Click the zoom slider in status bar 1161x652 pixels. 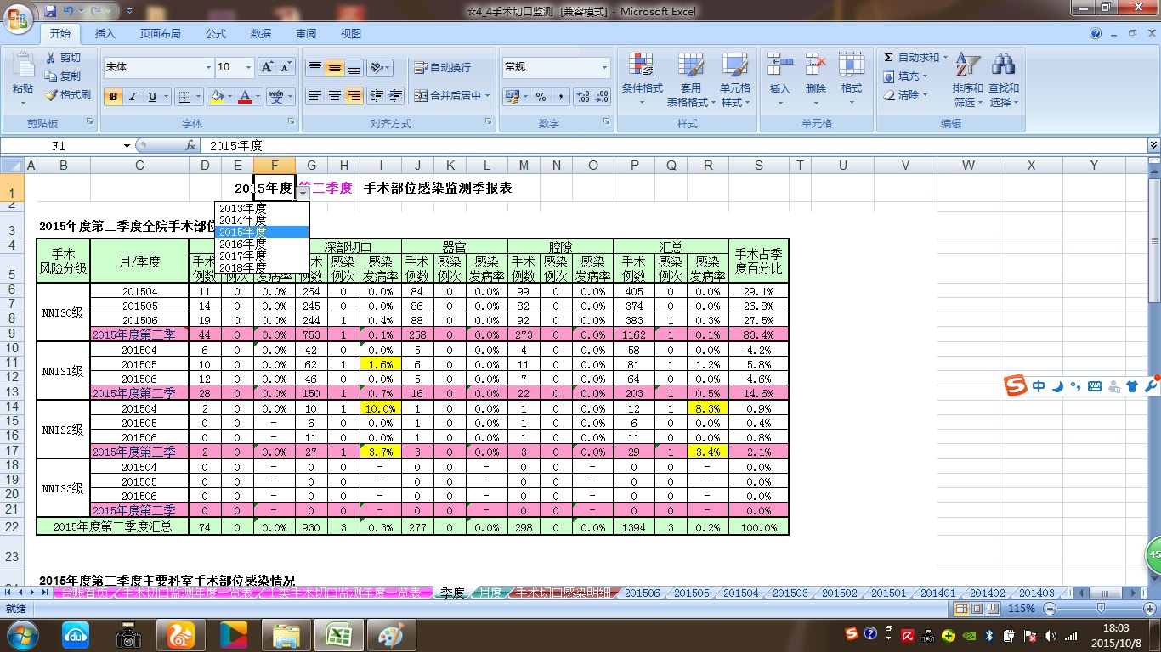1102,609
